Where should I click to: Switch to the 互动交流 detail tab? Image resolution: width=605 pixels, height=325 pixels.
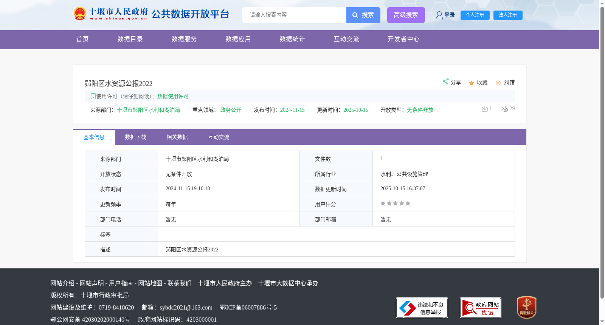pyautogui.click(x=219, y=137)
